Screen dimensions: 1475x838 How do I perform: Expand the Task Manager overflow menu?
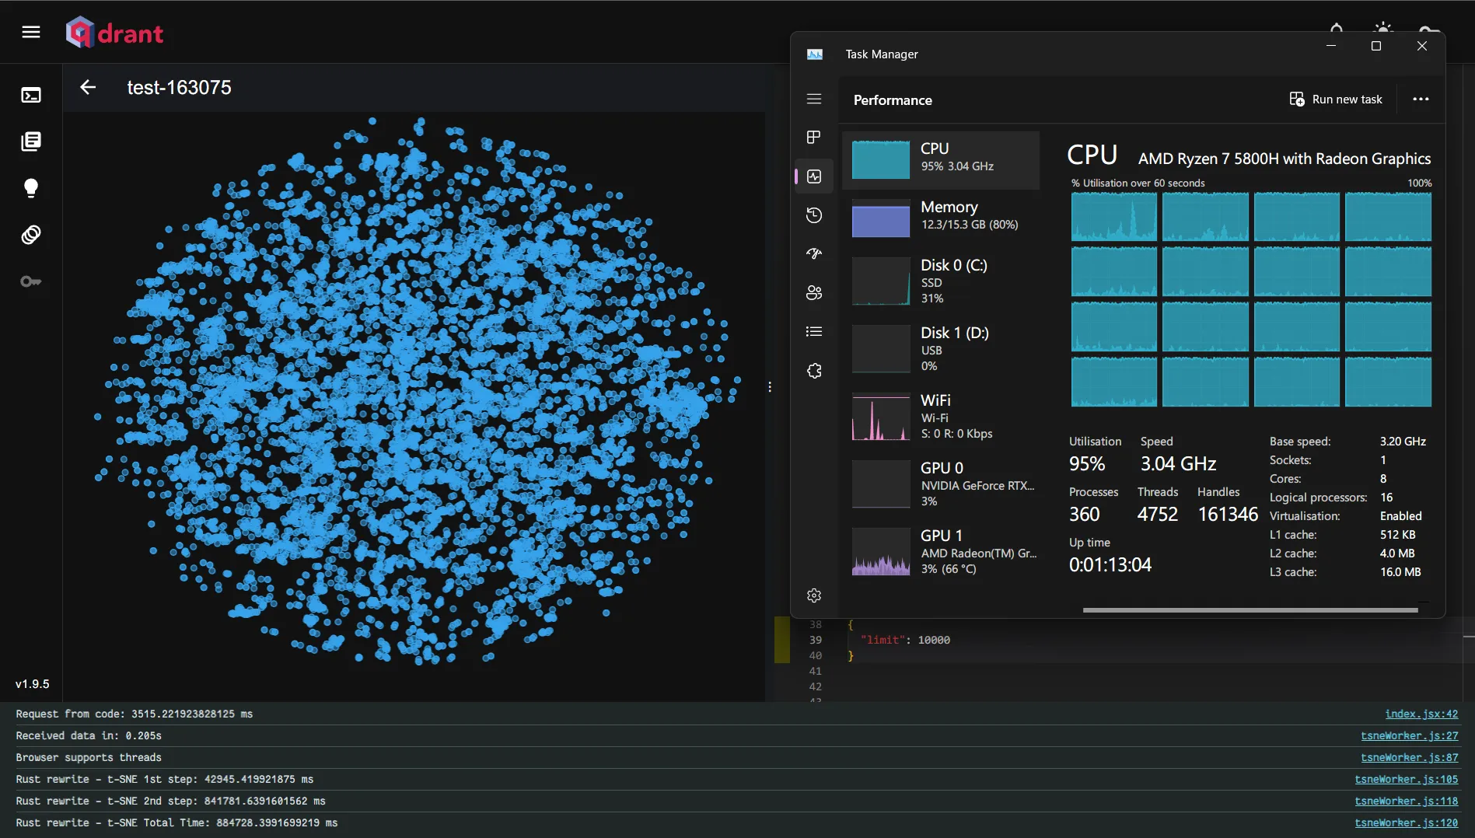1421,99
